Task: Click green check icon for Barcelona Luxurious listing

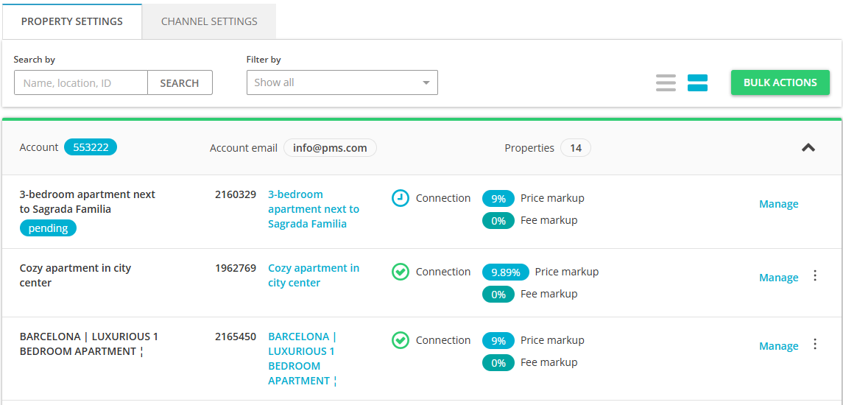Action: [x=400, y=340]
